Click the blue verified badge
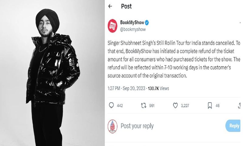This screenshot has width=243, height=146. click(146, 23)
